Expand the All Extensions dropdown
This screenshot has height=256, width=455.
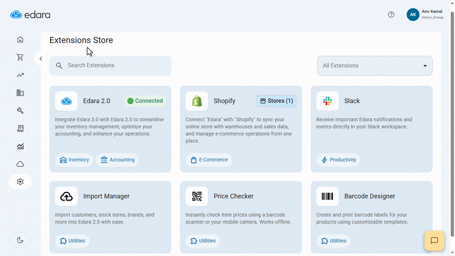click(x=375, y=66)
